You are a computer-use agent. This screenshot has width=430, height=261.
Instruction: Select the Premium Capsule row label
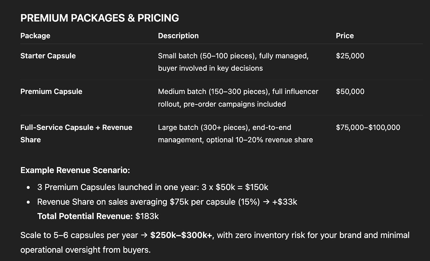pyautogui.click(x=51, y=91)
